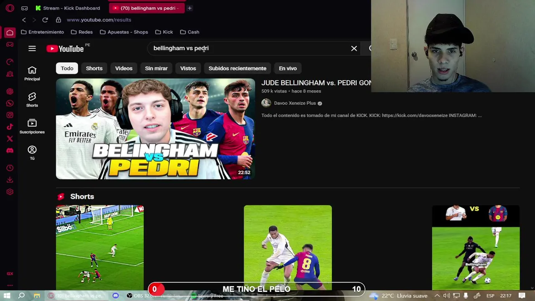
Task: Open the Settings gear in the Opera sidebar
Action: click(10, 192)
